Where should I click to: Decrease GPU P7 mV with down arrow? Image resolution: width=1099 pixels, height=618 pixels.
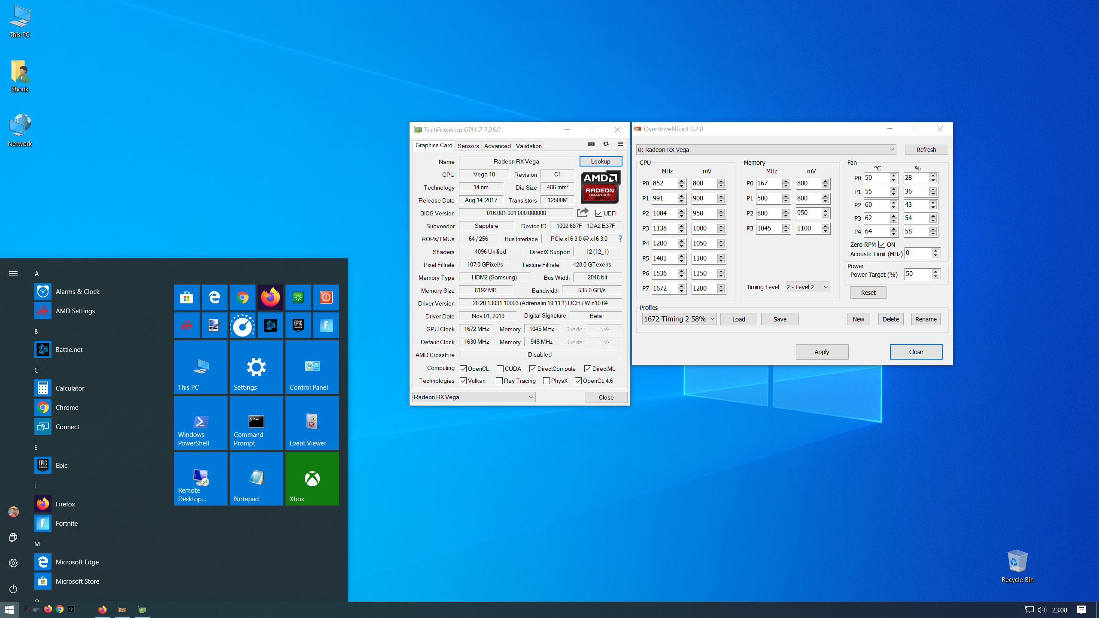click(x=721, y=291)
